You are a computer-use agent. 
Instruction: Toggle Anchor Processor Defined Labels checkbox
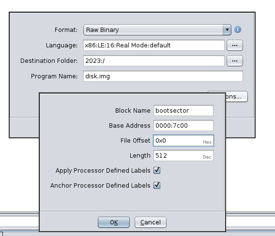(x=157, y=185)
